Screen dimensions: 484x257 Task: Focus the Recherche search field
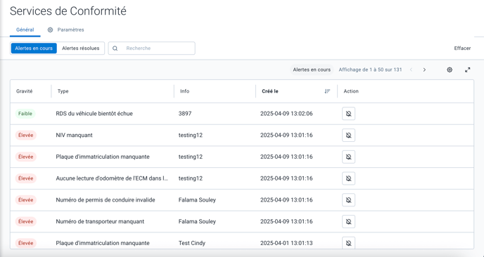151,48
